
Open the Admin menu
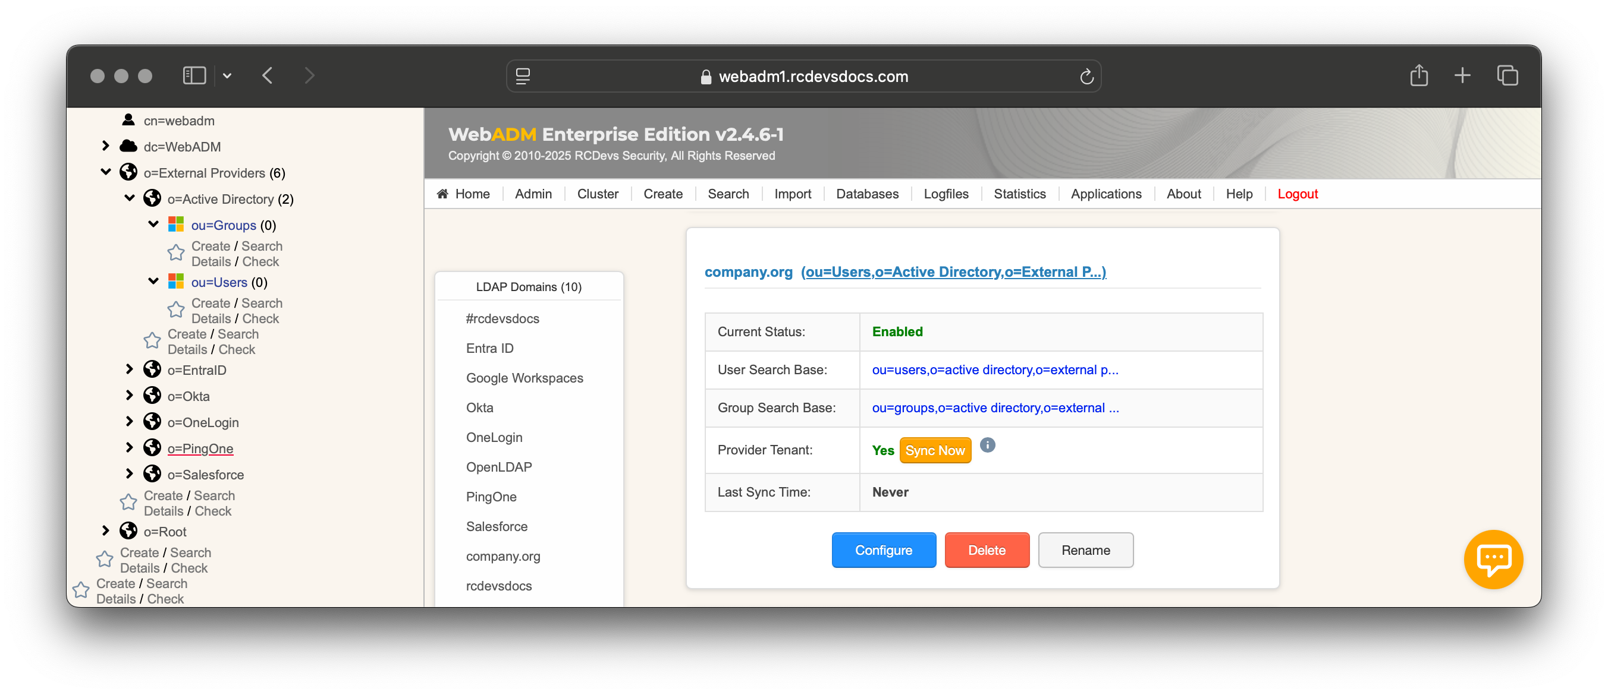click(x=533, y=194)
